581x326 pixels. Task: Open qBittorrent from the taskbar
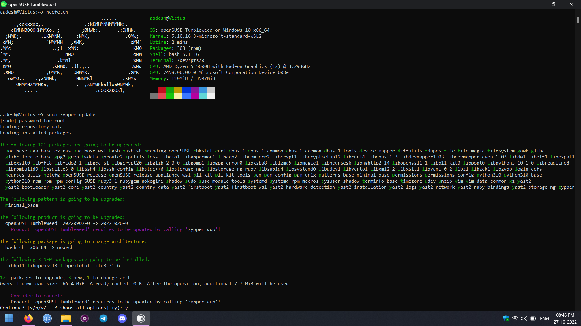[47, 318]
